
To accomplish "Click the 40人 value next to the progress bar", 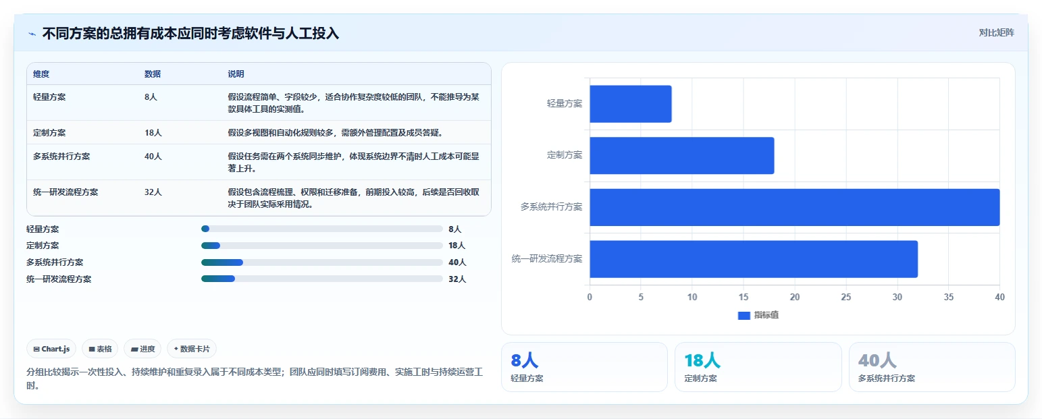I will [x=457, y=262].
